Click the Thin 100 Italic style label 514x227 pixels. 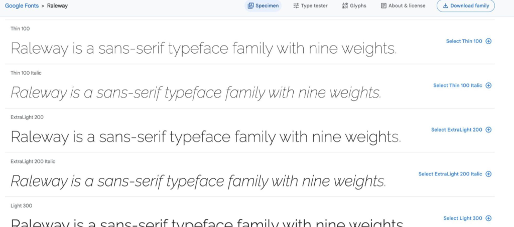pyautogui.click(x=26, y=73)
